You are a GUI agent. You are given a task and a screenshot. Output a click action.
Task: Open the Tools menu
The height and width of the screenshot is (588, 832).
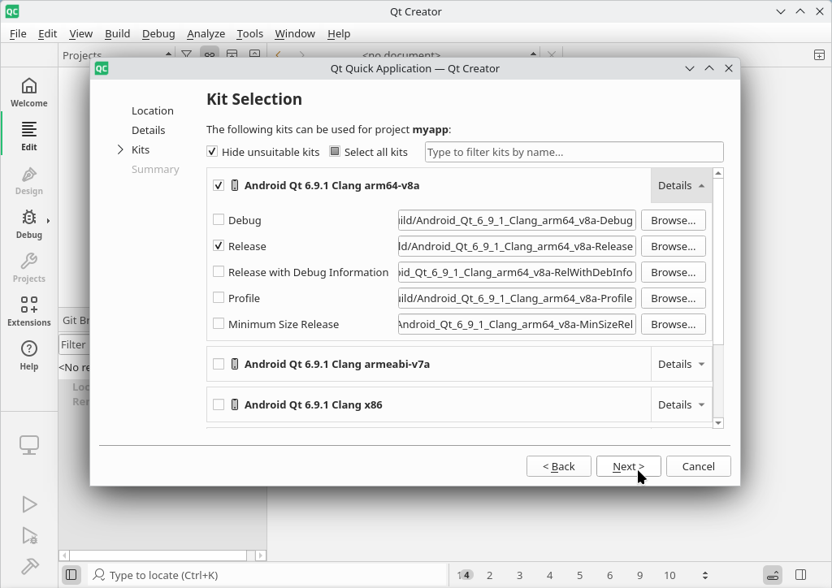(250, 33)
